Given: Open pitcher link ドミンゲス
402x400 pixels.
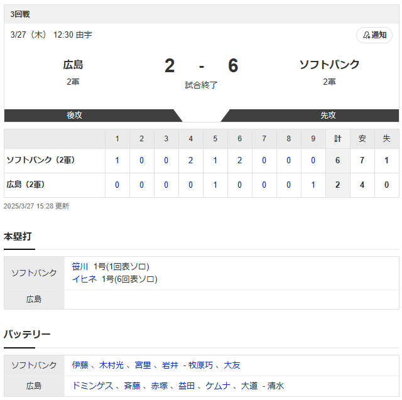Looking at the screenshot, I should (x=92, y=386).
